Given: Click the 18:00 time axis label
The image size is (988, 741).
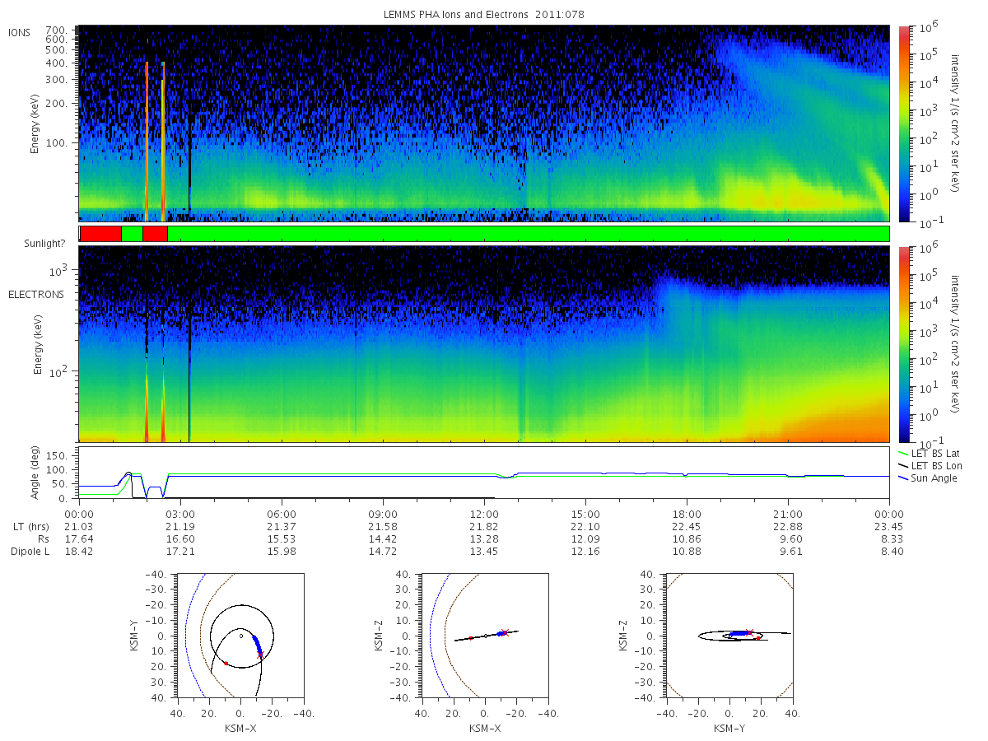Looking at the screenshot, I should tap(687, 514).
